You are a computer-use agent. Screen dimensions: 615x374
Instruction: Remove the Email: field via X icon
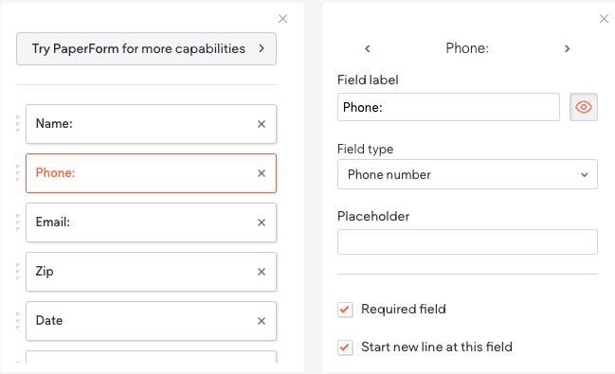pyautogui.click(x=262, y=223)
